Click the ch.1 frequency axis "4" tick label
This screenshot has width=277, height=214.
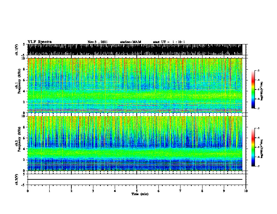tap(24, 91)
